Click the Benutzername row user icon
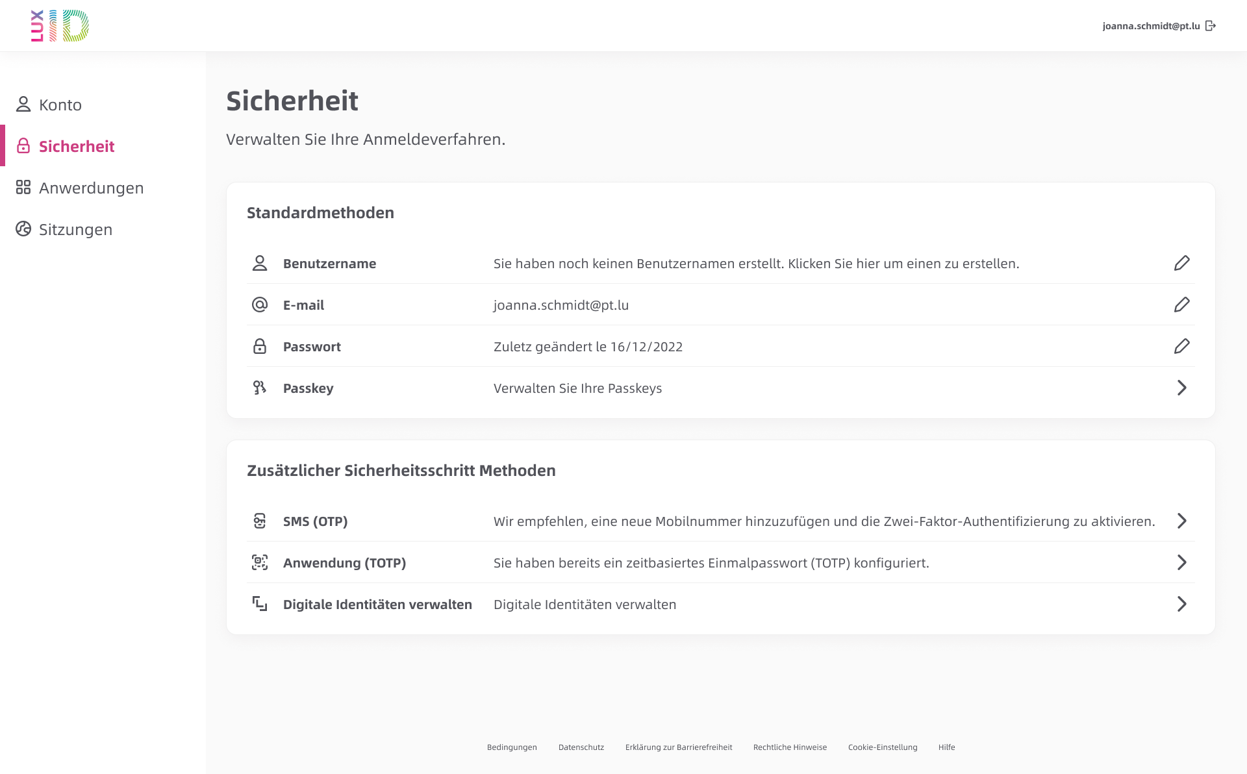 [260, 264]
